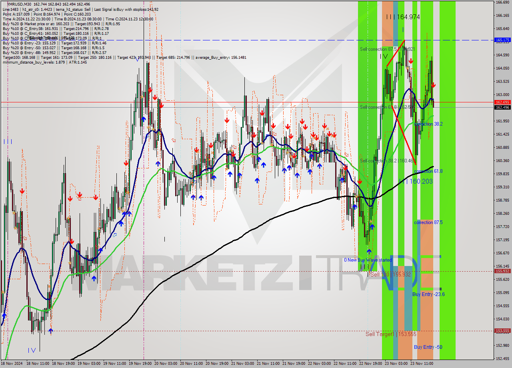Viewport: 512px width, 368px height.
Task: Click the '18 Nov 2024' date on time axis
Action: (12, 364)
